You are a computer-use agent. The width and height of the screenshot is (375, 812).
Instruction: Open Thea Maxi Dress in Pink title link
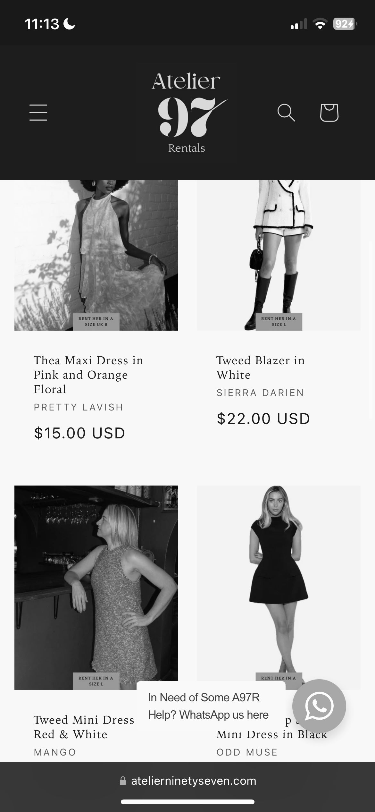tap(88, 375)
